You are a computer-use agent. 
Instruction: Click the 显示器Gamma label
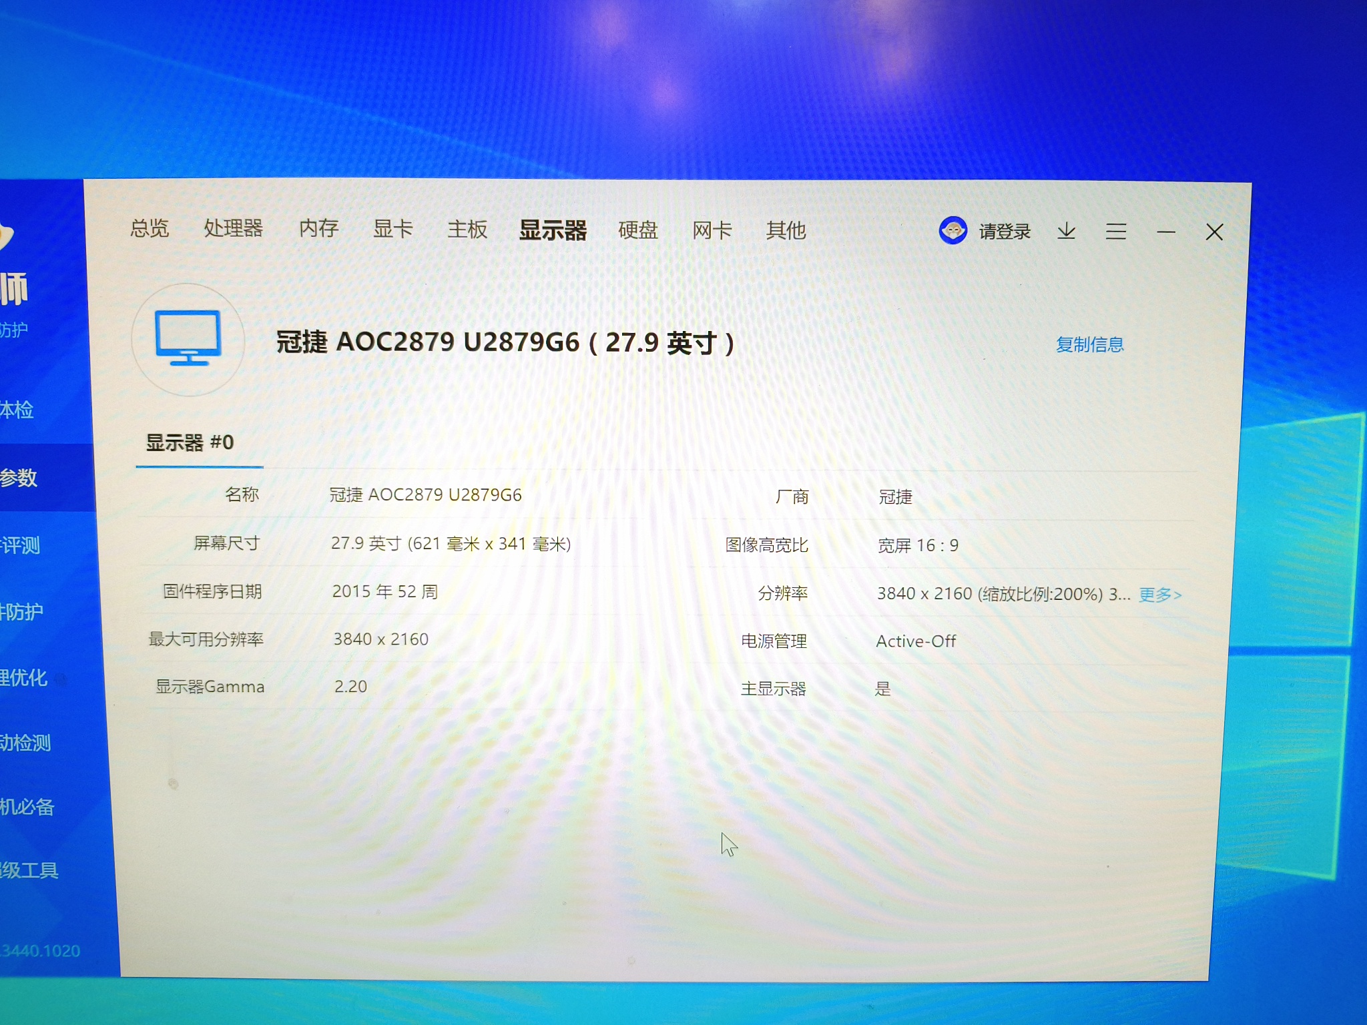(x=210, y=687)
